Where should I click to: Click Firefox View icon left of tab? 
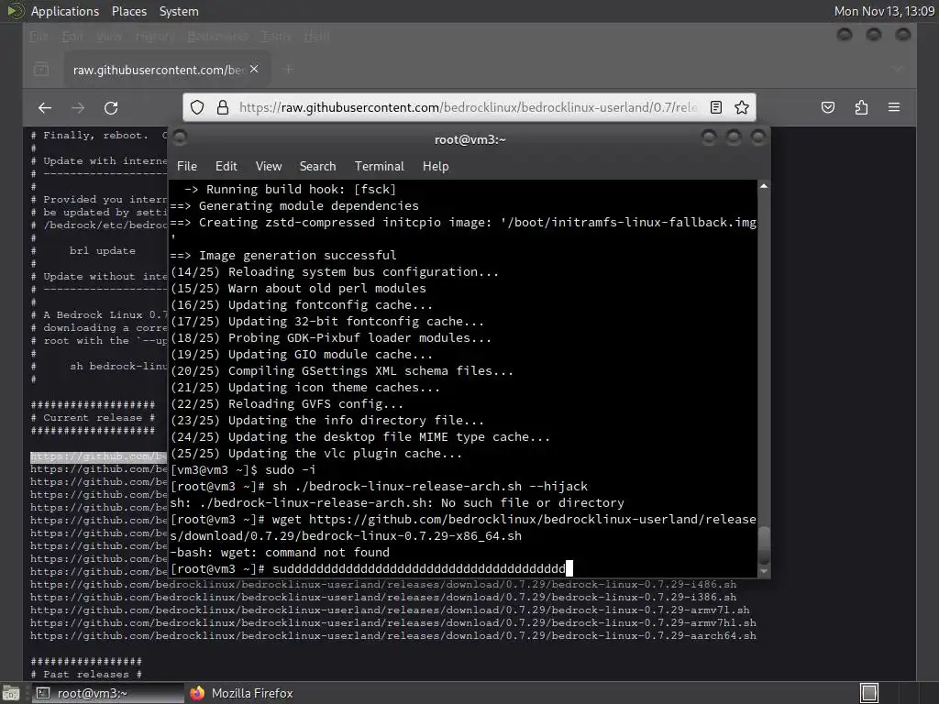(41, 70)
